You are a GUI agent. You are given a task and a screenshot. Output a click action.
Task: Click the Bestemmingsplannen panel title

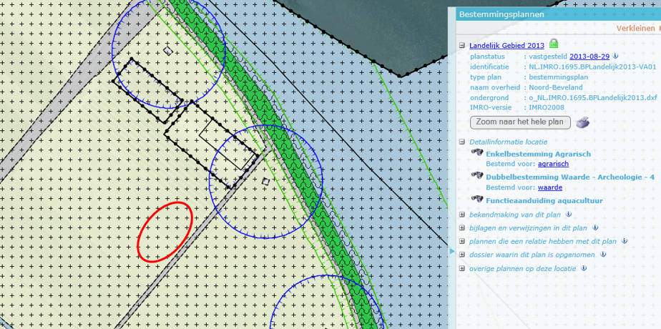501,14
